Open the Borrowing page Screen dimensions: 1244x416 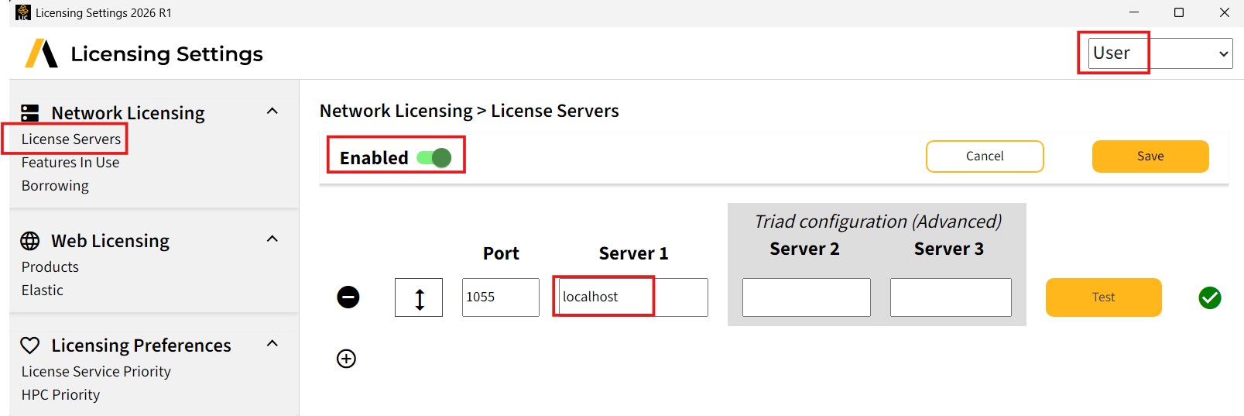point(55,186)
